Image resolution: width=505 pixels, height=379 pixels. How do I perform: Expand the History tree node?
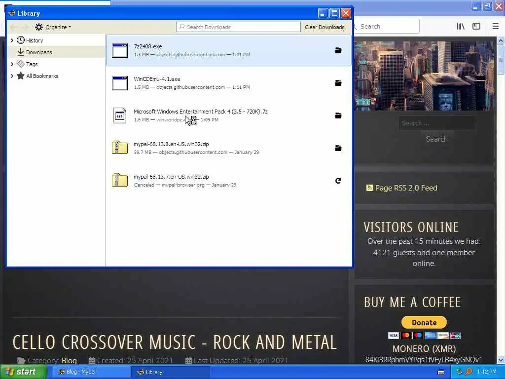pyautogui.click(x=12, y=40)
